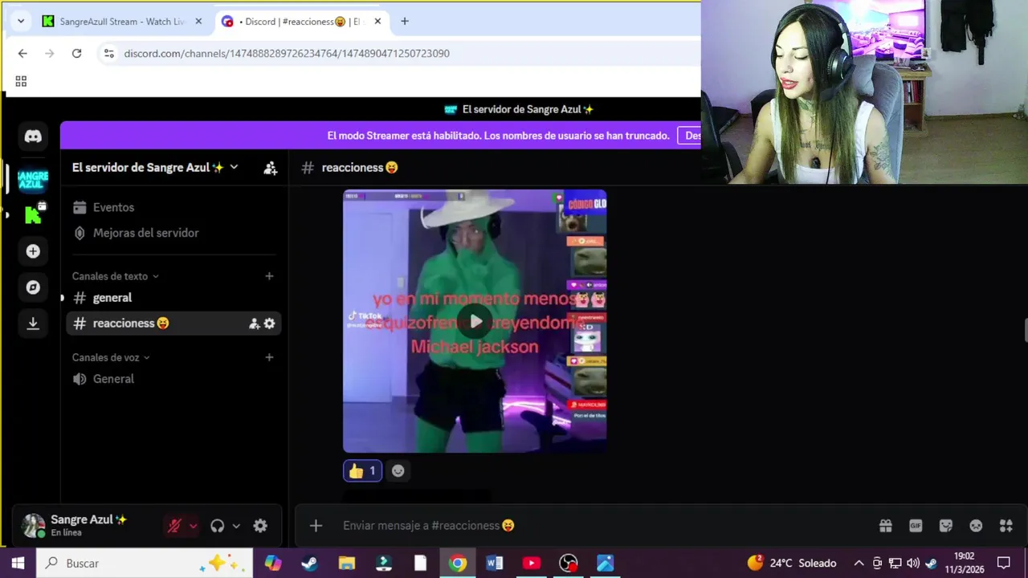Screen dimensions: 1028x578
Task: Unmute the microphone
Action: click(x=174, y=526)
